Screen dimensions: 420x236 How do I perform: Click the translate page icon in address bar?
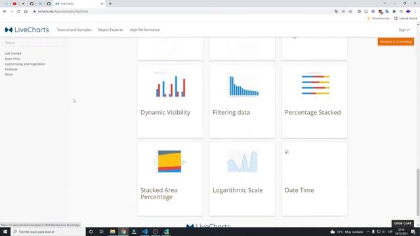click(x=336, y=12)
